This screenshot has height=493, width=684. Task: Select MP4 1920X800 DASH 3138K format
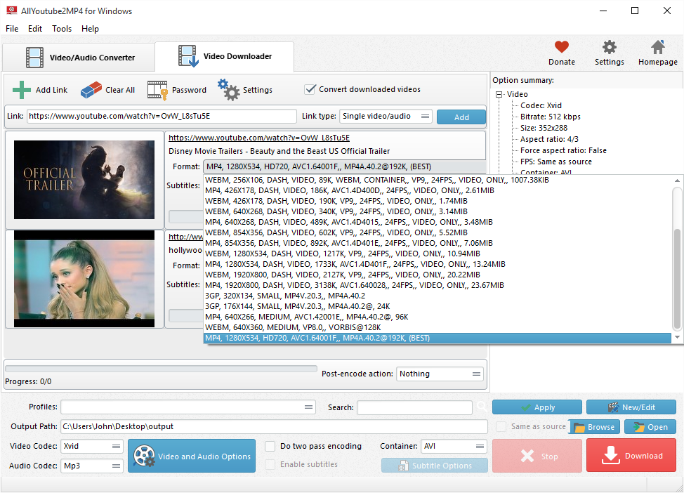[x=438, y=285]
